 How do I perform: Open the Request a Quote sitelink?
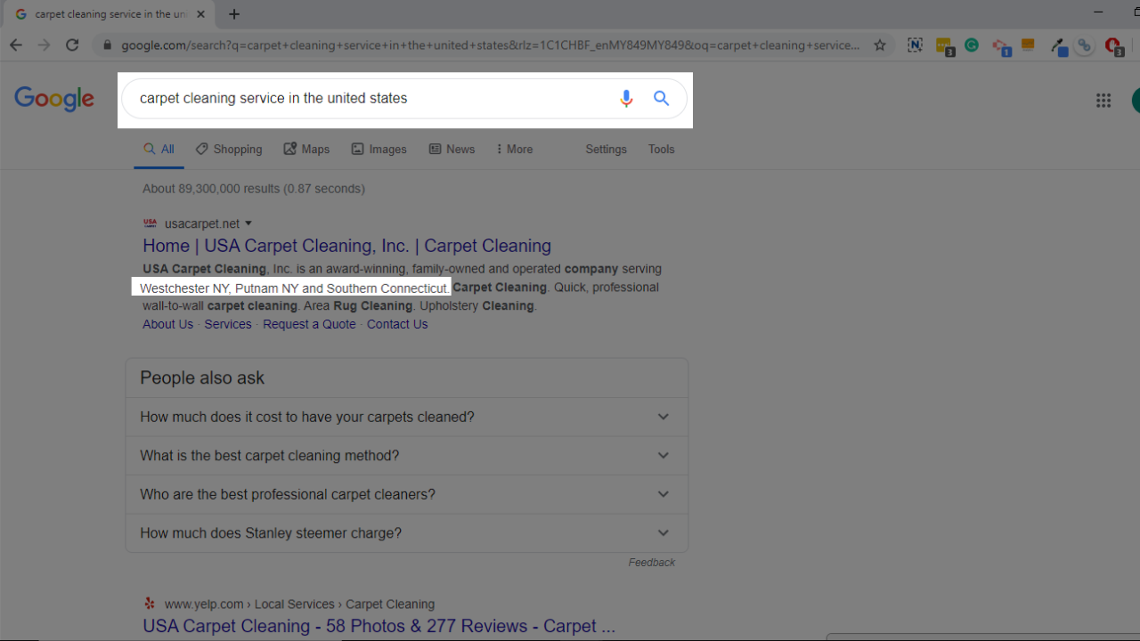(x=309, y=324)
